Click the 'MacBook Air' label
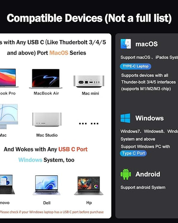This screenshot has width=178, height=223. [x=46, y=93]
